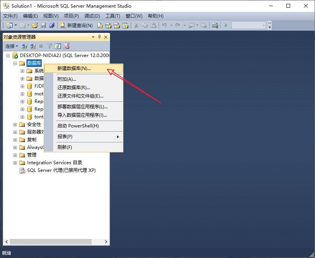Open the 帮助(H) menu

click(156, 16)
